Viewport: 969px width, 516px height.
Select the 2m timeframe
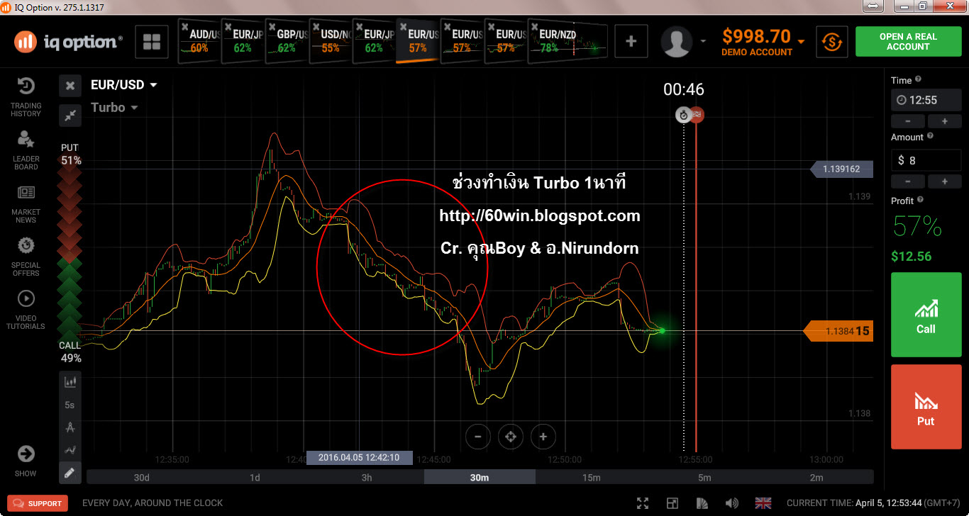816,478
